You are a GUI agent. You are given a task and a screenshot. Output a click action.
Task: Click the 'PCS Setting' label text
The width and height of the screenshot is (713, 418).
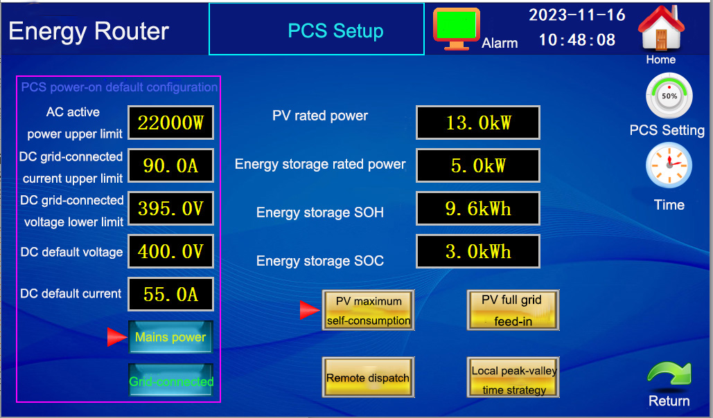667,130
